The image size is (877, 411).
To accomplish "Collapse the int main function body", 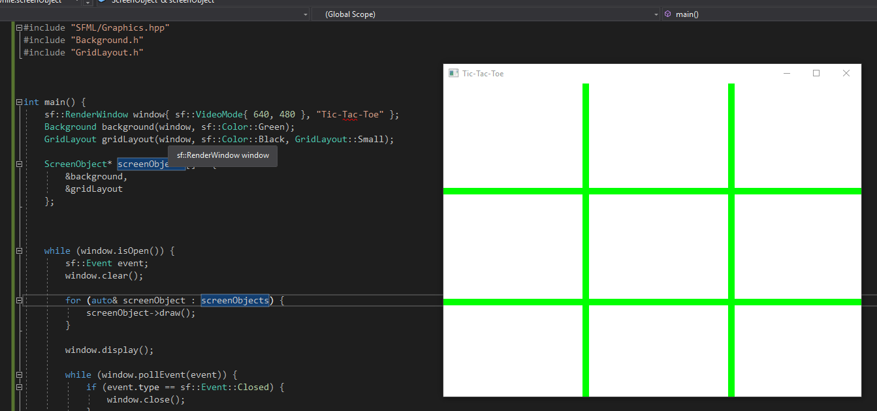I will [18, 102].
